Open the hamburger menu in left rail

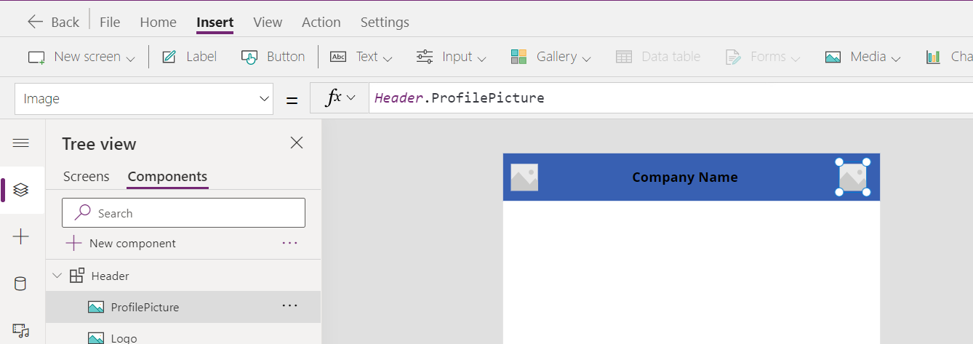click(21, 143)
